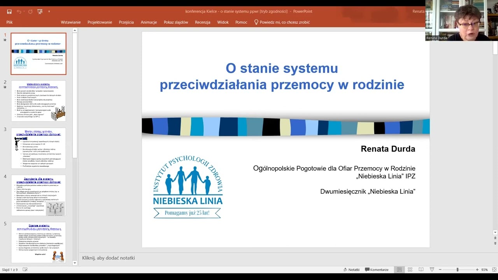Open the Przejścia tab
The image size is (498, 280).
(126, 22)
